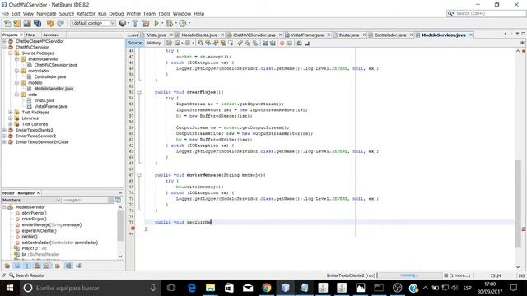Screen dimensions: 527x296
Task: Expand the EnviarTextoCliente2 project node
Action: tap(4, 130)
